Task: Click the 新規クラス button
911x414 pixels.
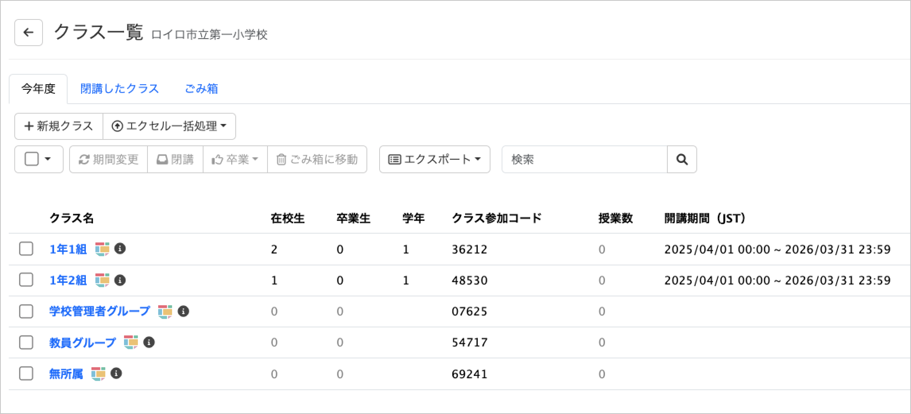Action: pyautogui.click(x=59, y=126)
